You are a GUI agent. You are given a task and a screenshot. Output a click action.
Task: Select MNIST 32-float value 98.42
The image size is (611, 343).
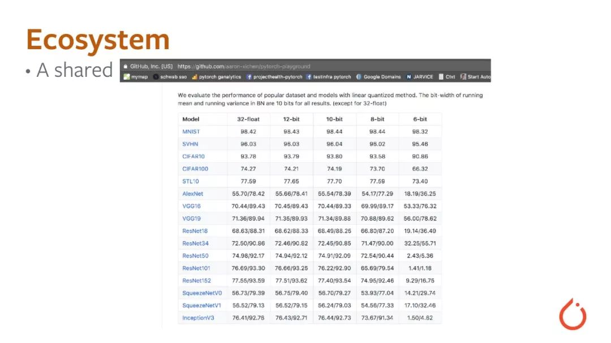(248, 132)
